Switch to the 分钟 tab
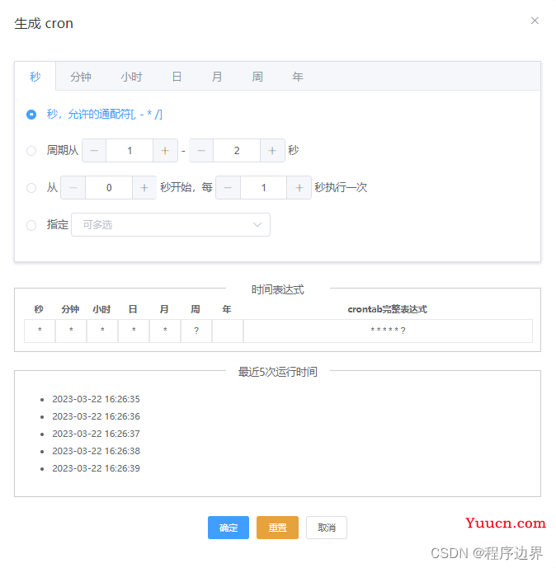This screenshot has width=556, height=568. tap(81, 77)
